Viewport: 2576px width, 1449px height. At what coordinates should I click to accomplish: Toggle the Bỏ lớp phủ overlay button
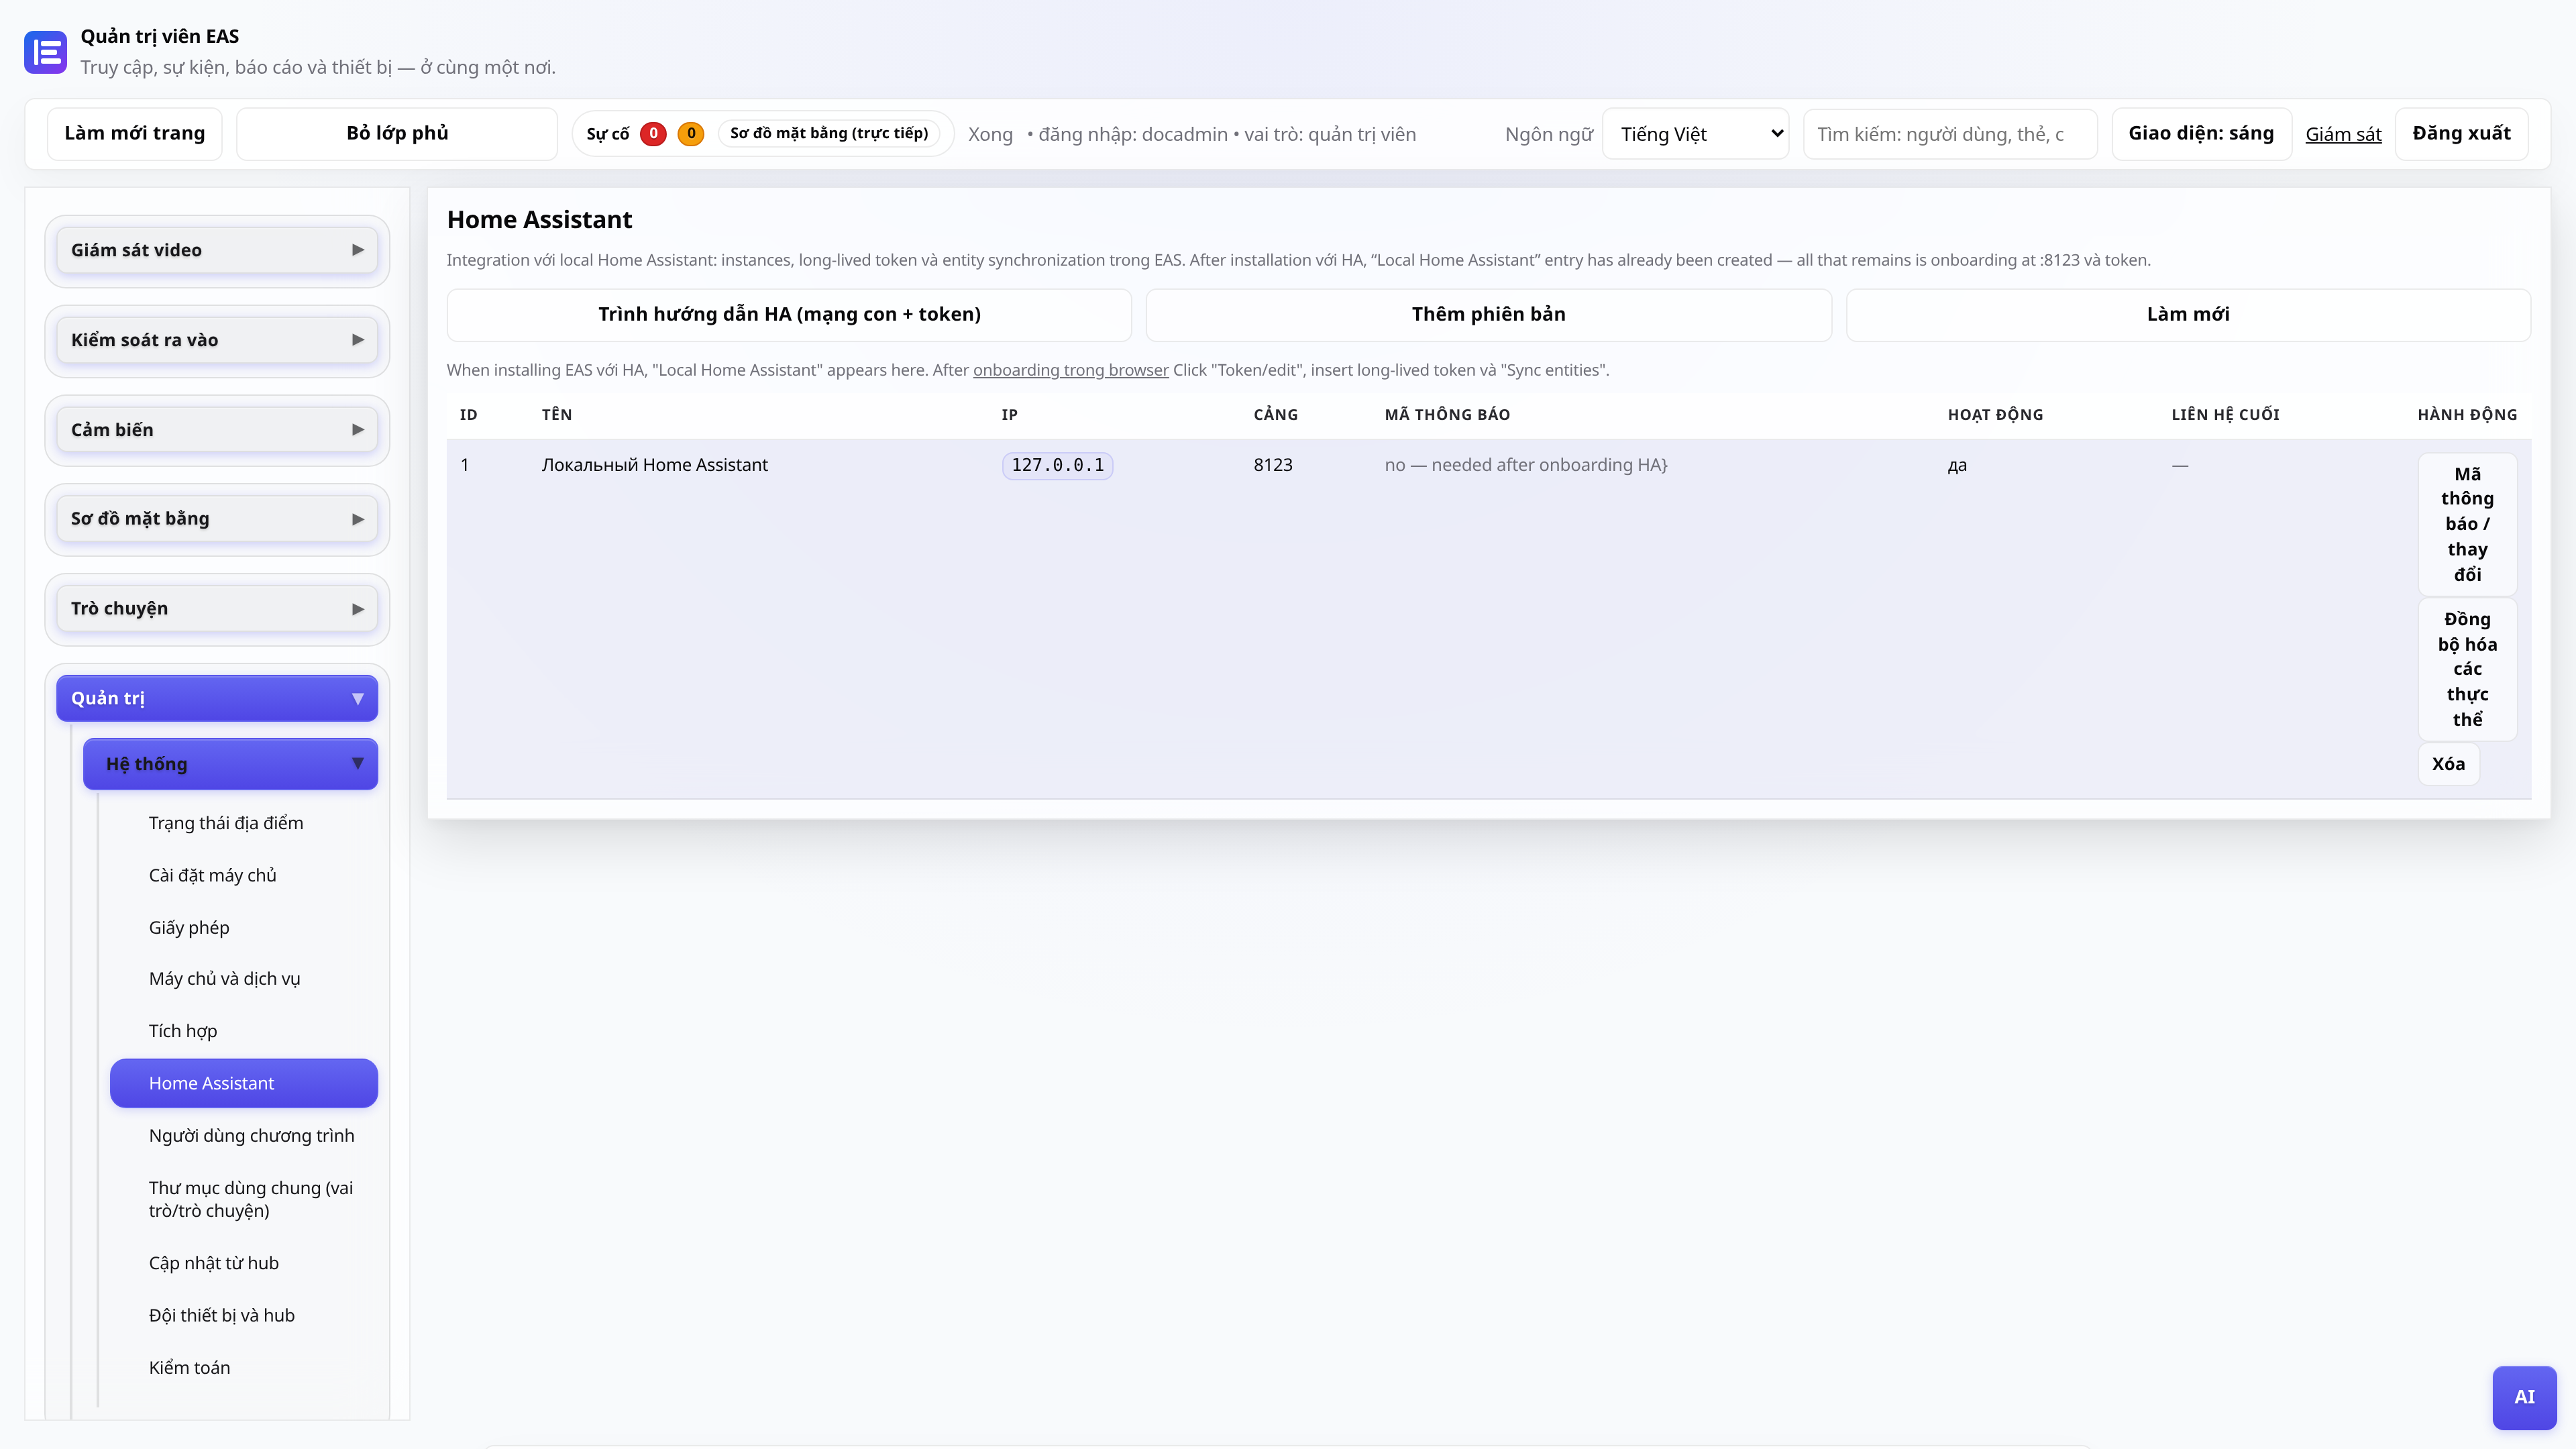397,134
